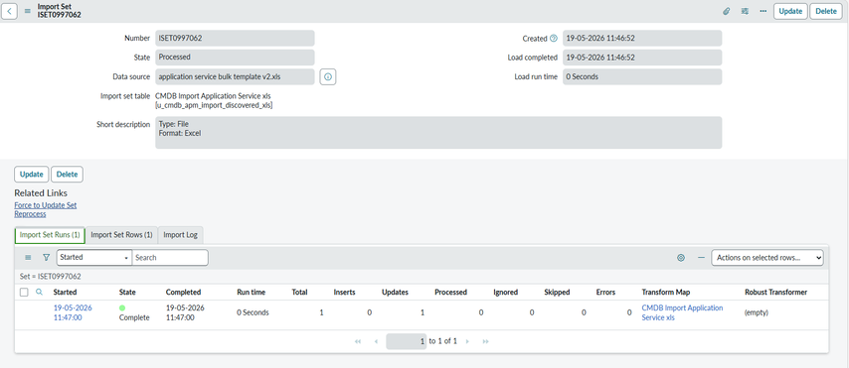Click the Load run time field
Screen dimensions: 849x368
coord(642,76)
